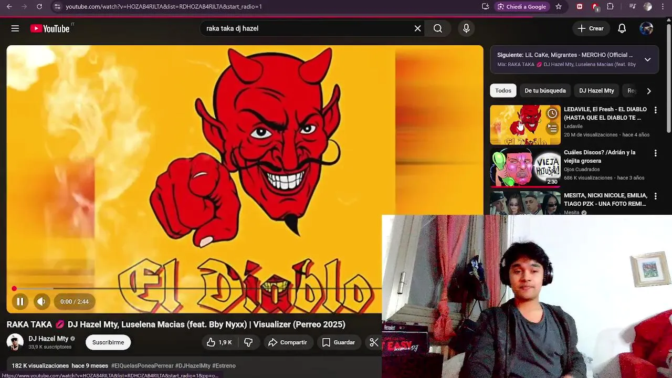This screenshot has height=378, width=672.
Task: Open options for LEDAVILE EL DIABLO video
Action: point(655,110)
